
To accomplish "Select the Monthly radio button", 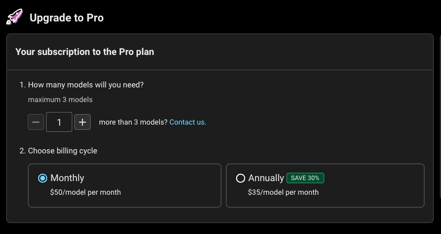I will pos(43,178).
